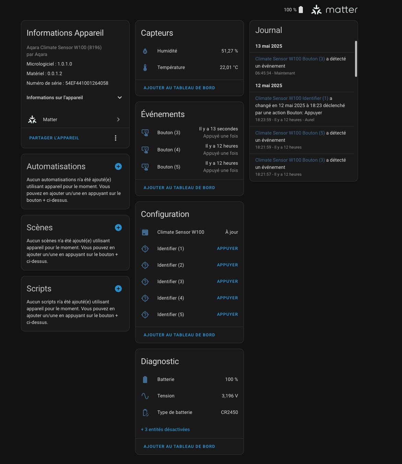This screenshot has height=464, width=402.
Task: Open Climate Sensor W100 Bouton (5) journal link
Action: 290,133
